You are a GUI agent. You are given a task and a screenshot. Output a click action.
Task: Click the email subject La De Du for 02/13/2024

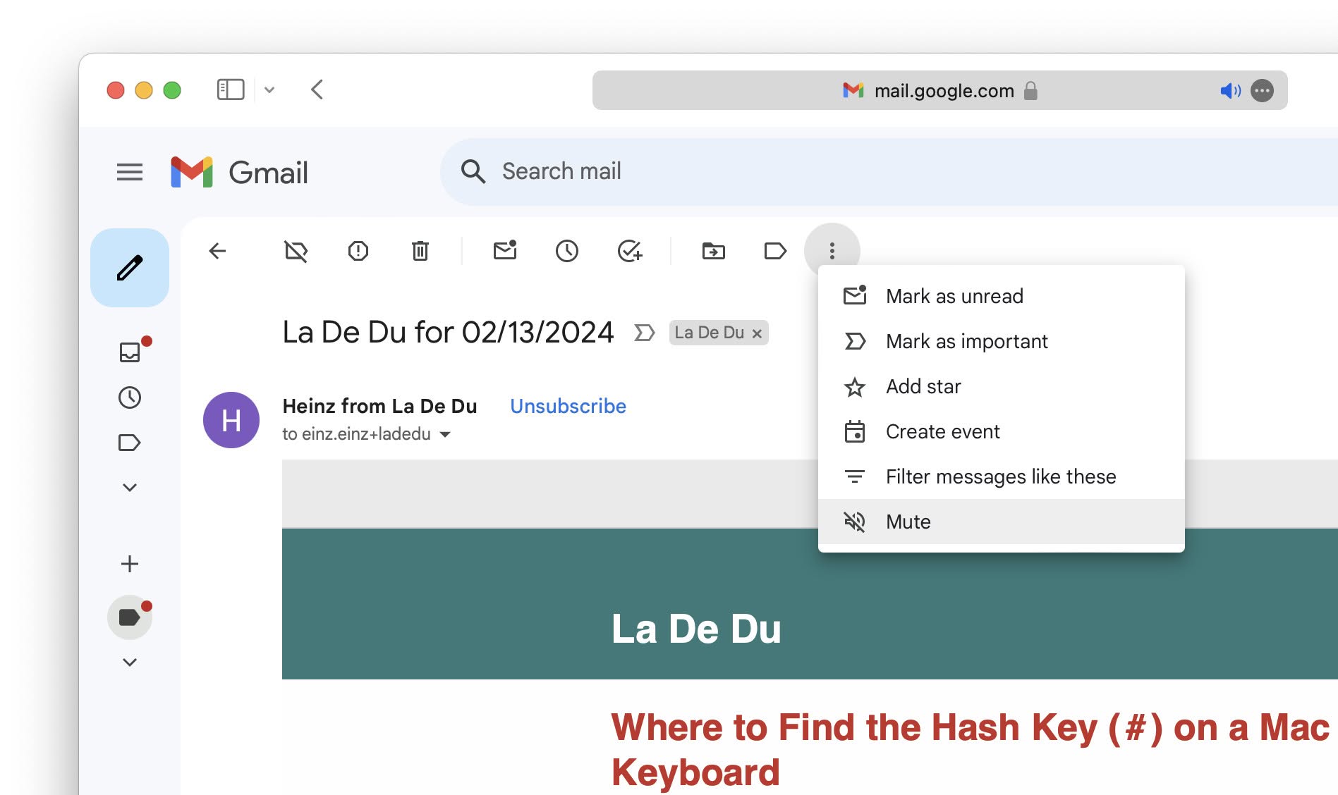coord(448,333)
